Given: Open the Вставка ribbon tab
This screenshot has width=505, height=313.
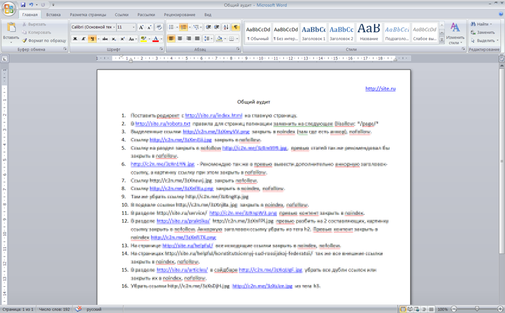Looking at the screenshot, I should [x=53, y=15].
